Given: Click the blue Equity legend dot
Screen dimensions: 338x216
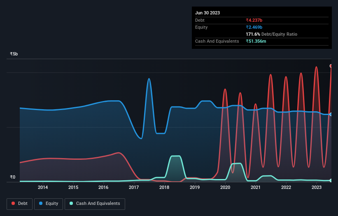Looking at the screenshot, I should tap(41, 203).
